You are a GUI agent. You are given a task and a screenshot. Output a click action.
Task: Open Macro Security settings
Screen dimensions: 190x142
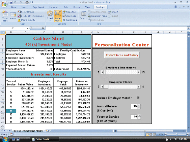coord(26,20)
